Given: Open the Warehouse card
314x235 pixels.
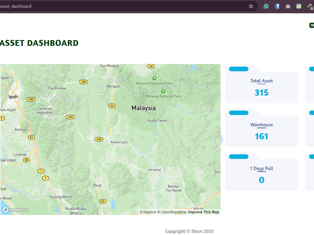Looking at the screenshot, I should point(262,128).
